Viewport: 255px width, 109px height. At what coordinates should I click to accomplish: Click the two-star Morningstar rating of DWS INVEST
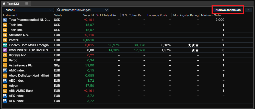[x=195, y=50]
